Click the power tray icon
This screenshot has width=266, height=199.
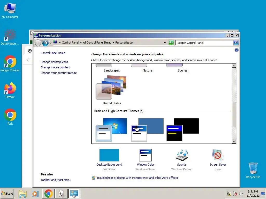[x=229, y=194]
